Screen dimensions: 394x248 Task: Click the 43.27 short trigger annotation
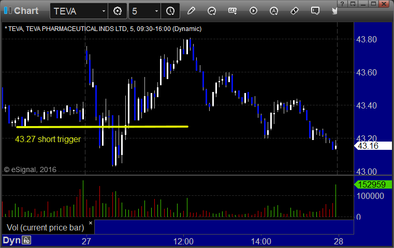click(x=48, y=139)
